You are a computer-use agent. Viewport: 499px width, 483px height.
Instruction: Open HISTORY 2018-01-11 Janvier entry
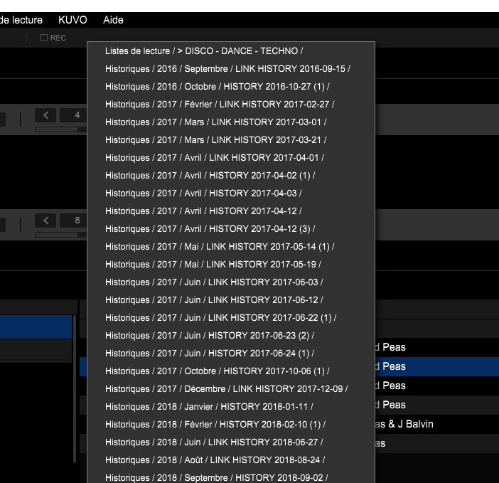209,407
